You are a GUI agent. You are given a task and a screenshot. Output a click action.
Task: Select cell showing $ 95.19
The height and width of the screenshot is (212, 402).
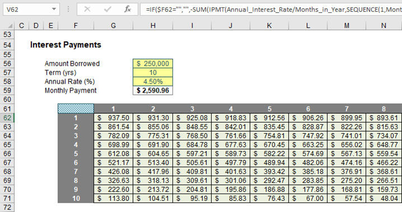click(x=192, y=199)
